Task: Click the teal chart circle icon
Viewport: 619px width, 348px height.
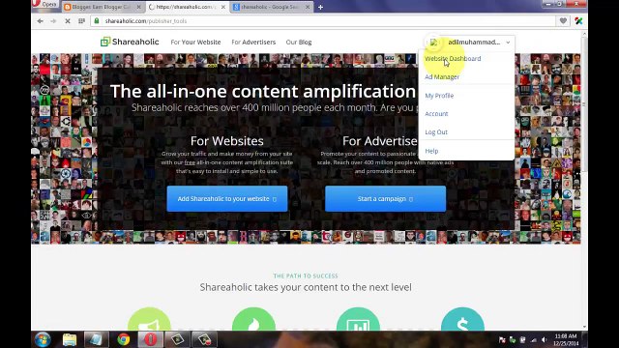Action: click(358, 319)
